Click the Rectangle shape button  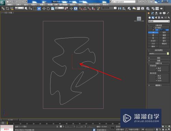(x=164, y=32)
